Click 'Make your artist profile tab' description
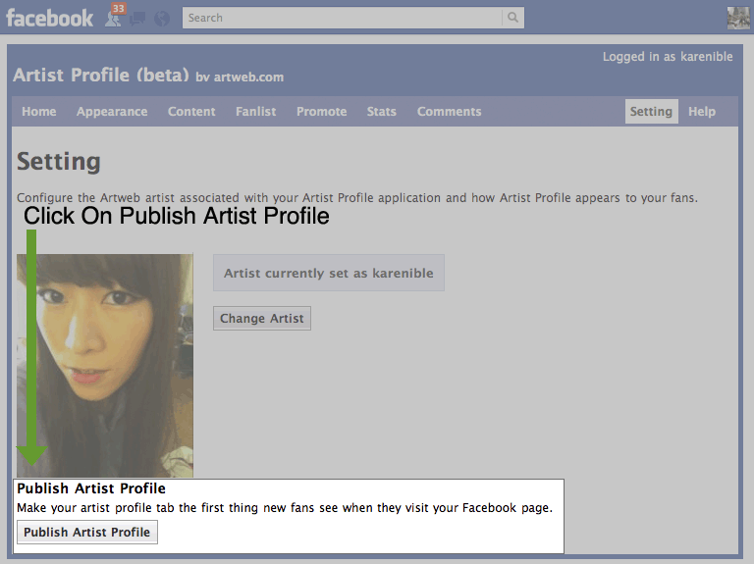The height and width of the screenshot is (564, 754). tap(285, 508)
